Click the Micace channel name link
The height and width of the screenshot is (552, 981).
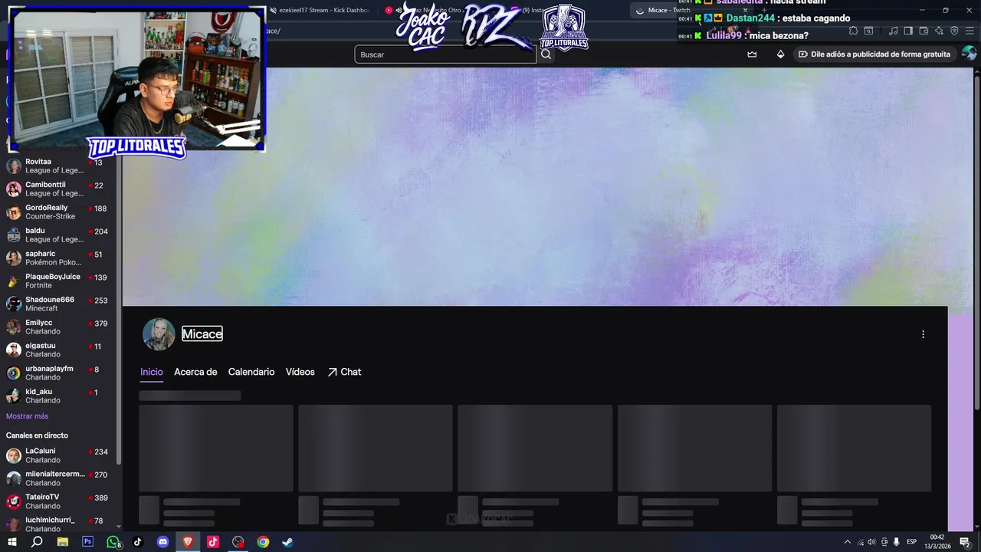click(x=202, y=334)
